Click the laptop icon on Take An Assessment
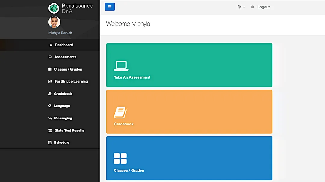 pyautogui.click(x=121, y=65)
